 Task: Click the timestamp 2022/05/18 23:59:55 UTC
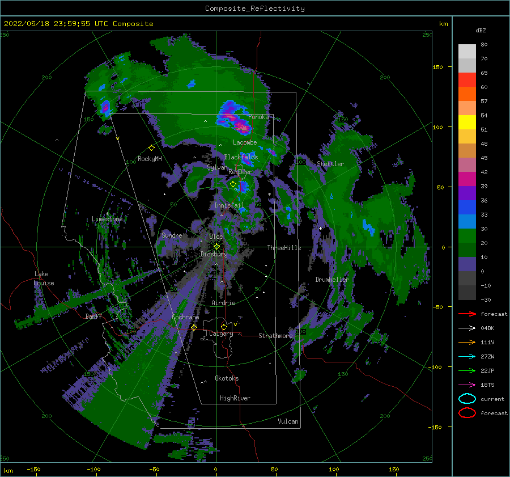tap(57, 24)
